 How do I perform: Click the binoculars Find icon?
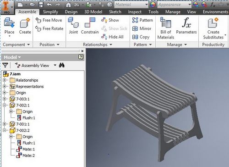(62, 65)
